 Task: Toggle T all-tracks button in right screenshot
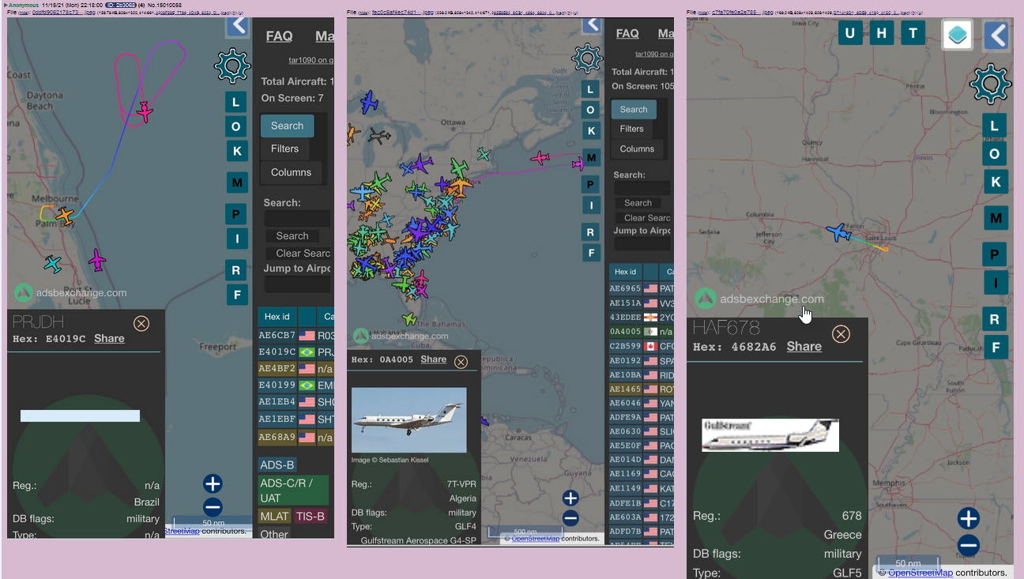coord(913,33)
